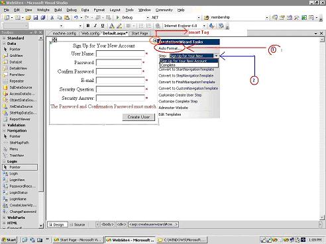Save the current file with the floppy icon
This screenshot has width=326, height=244.
coord(36,17)
